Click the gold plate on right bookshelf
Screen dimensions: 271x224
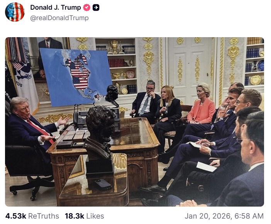coord(256,80)
